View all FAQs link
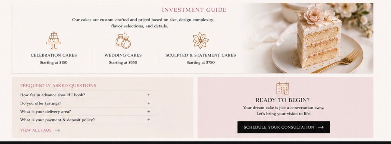The height and width of the screenshot is (144, 391). [x=36, y=130]
